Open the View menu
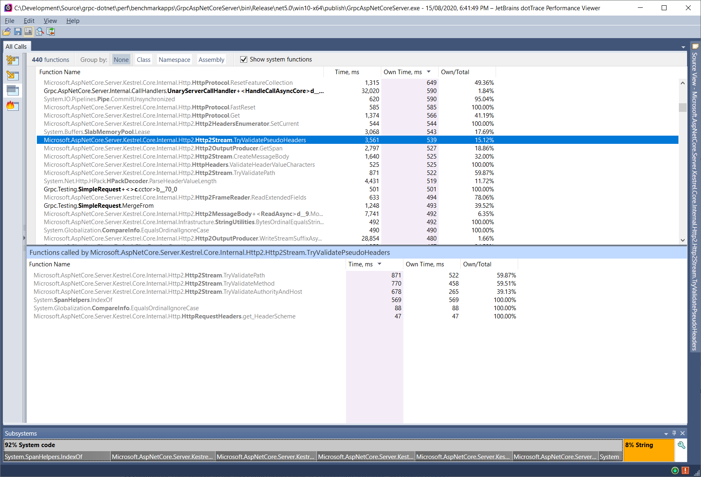 click(x=50, y=21)
